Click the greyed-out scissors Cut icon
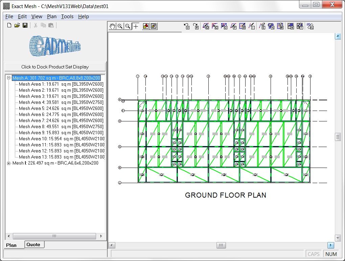Image resolution: width=345 pixels, height=261 pixels. tap(36, 25)
